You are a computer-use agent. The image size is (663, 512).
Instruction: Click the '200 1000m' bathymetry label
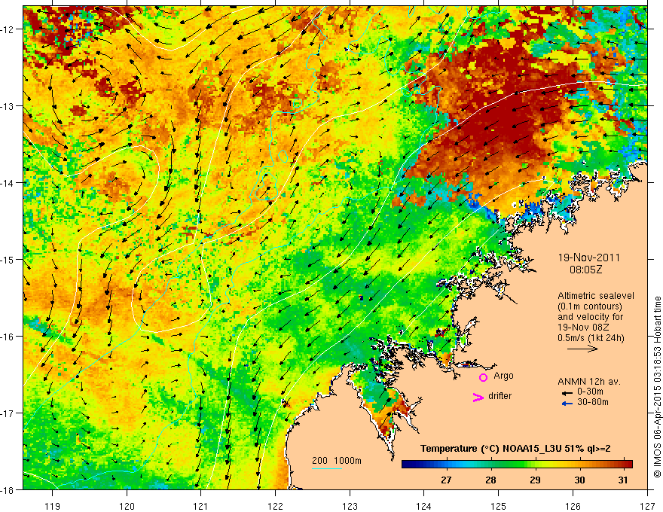click(x=337, y=461)
